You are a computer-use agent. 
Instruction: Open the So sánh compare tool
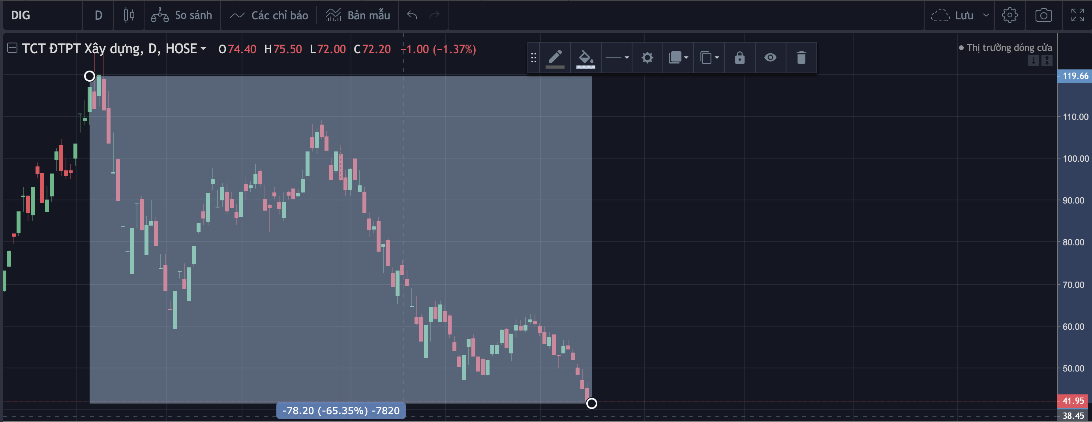[x=182, y=15]
